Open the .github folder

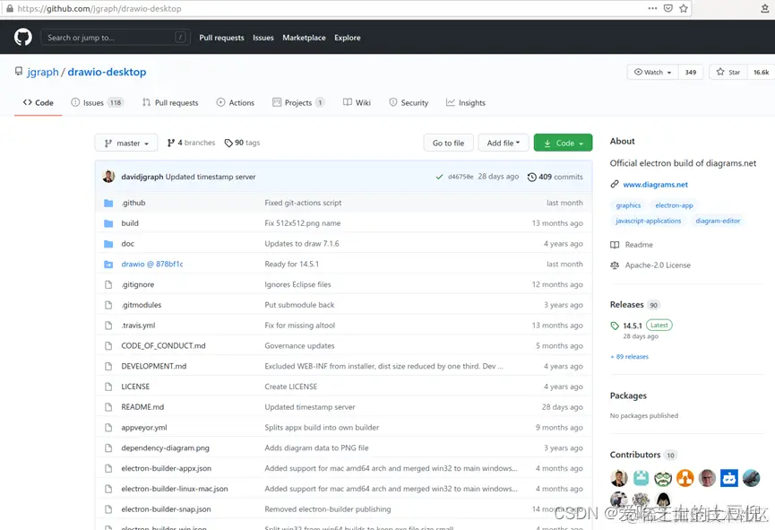[133, 203]
